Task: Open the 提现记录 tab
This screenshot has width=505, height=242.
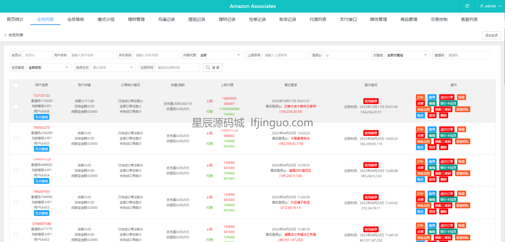Action: pos(197,19)
